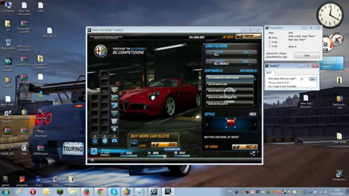Select the suspension part icon
Image resolution: width=349 pixels, height=196 pixels.
(x=115, y=114)
